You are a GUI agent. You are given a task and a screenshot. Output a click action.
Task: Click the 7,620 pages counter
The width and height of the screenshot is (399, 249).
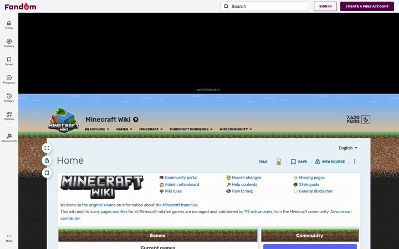(x=353, y=120)
